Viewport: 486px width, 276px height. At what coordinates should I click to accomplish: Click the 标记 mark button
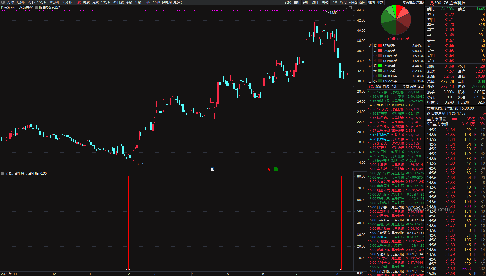pyautogui.click(x=344, y=2)
